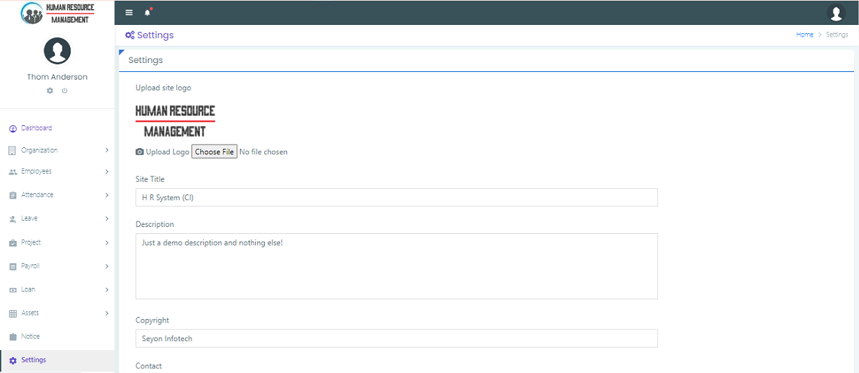Click the Copyright field containing Seyon Infotech
Viewport: 859px width, 373px height.
pyautogui.click(x=396, y=338)
